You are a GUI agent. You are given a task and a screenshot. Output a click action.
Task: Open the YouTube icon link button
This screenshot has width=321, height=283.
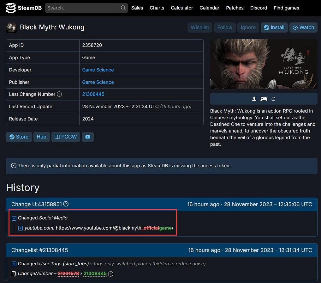(x=88, y=137)
